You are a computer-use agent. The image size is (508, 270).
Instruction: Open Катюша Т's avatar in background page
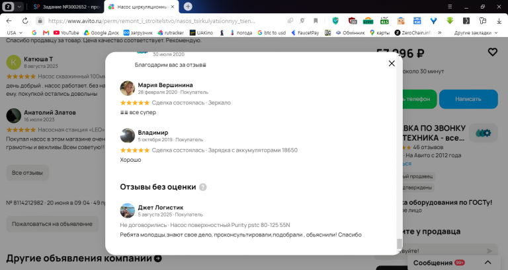point(14,63)
